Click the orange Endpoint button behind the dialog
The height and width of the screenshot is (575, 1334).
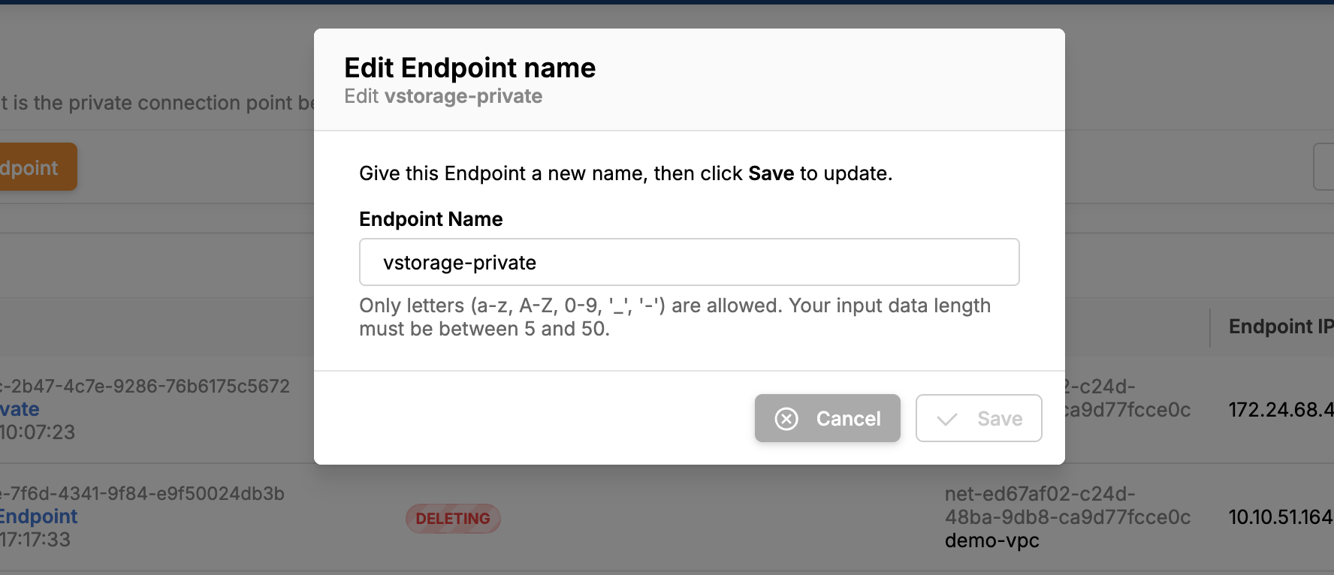point(38,167)
